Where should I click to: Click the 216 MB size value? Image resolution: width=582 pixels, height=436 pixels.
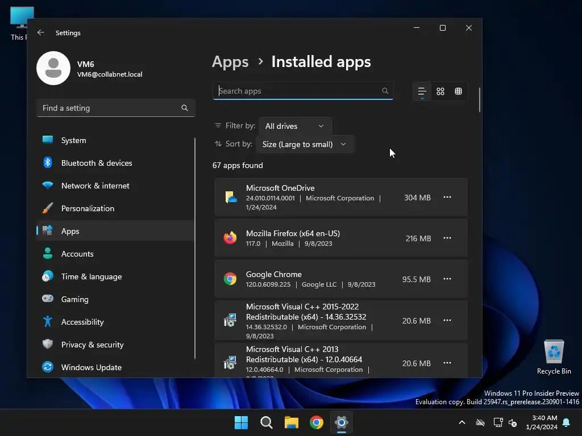pos(418,238)
